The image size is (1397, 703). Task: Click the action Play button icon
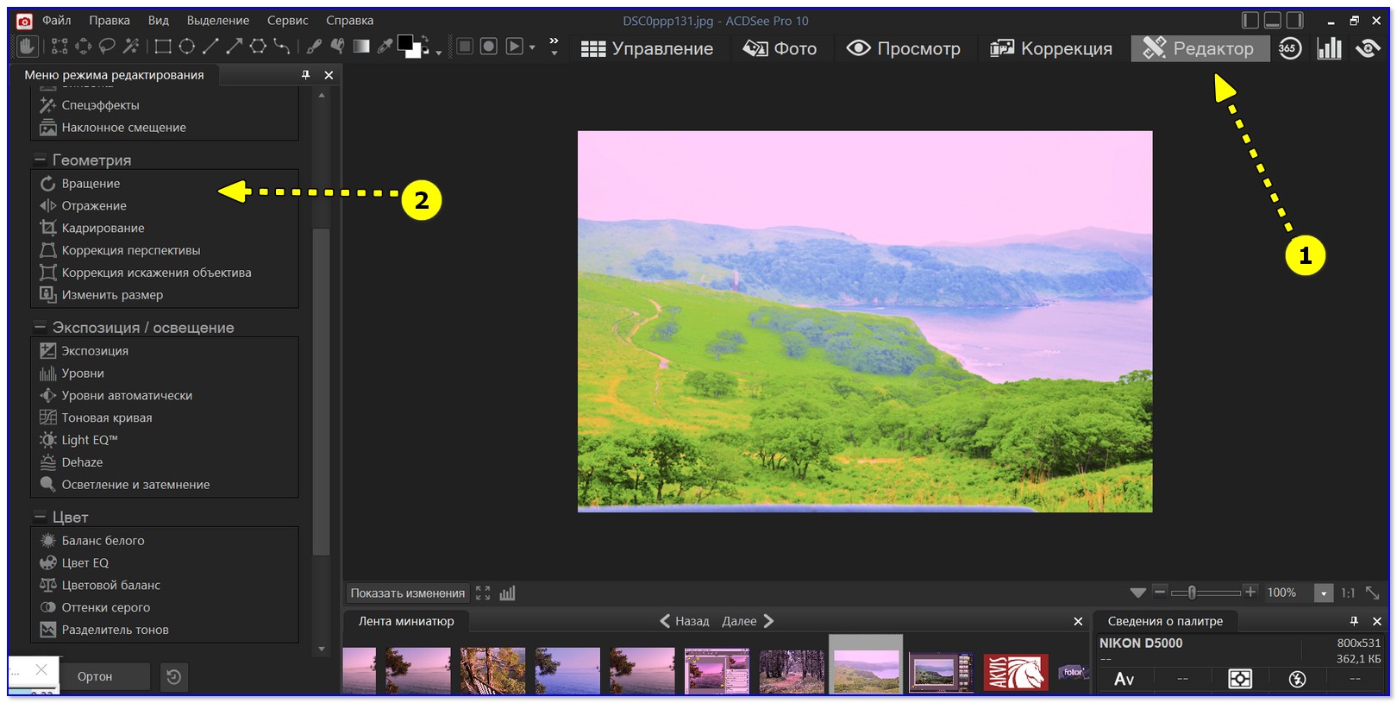514,47
